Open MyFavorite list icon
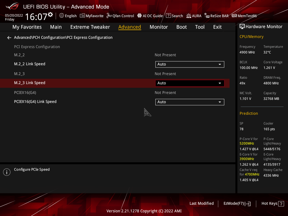The width and height of the screenshot is (288, 216). (x=82, y=16)
